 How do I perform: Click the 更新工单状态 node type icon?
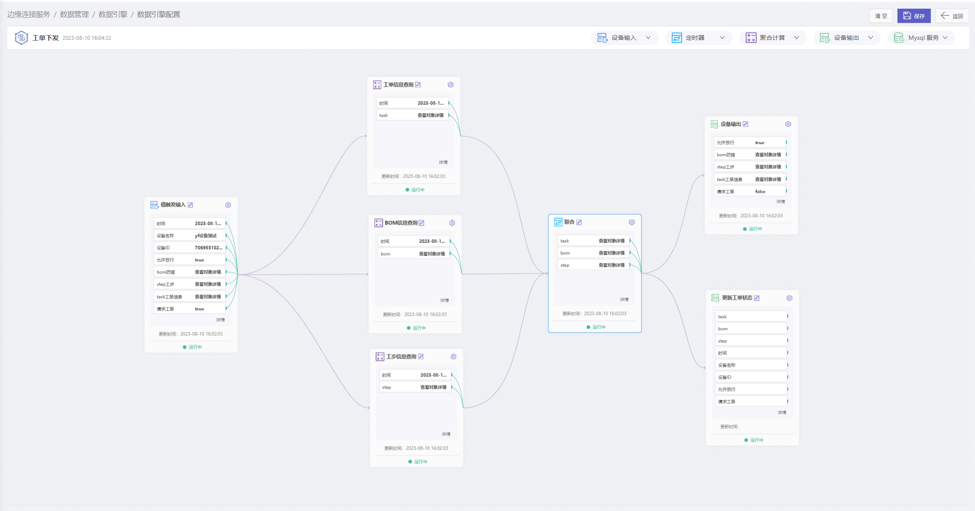click(715, 298)
